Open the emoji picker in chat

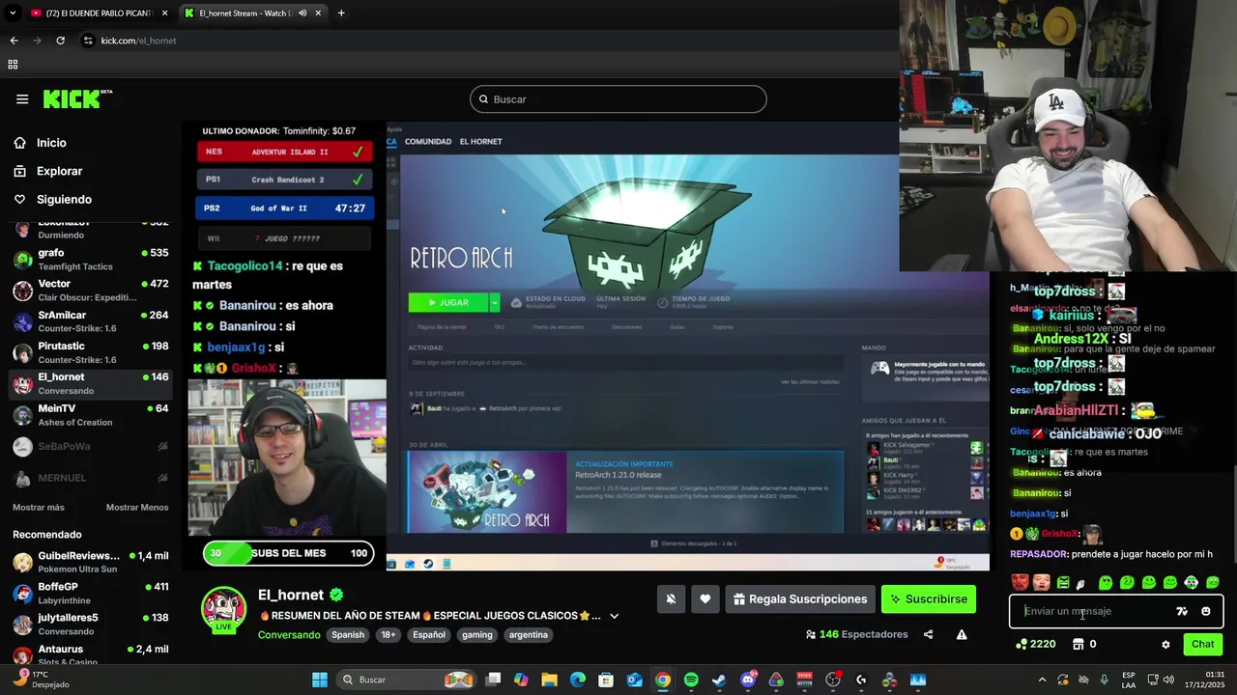tap(1205, 611)
